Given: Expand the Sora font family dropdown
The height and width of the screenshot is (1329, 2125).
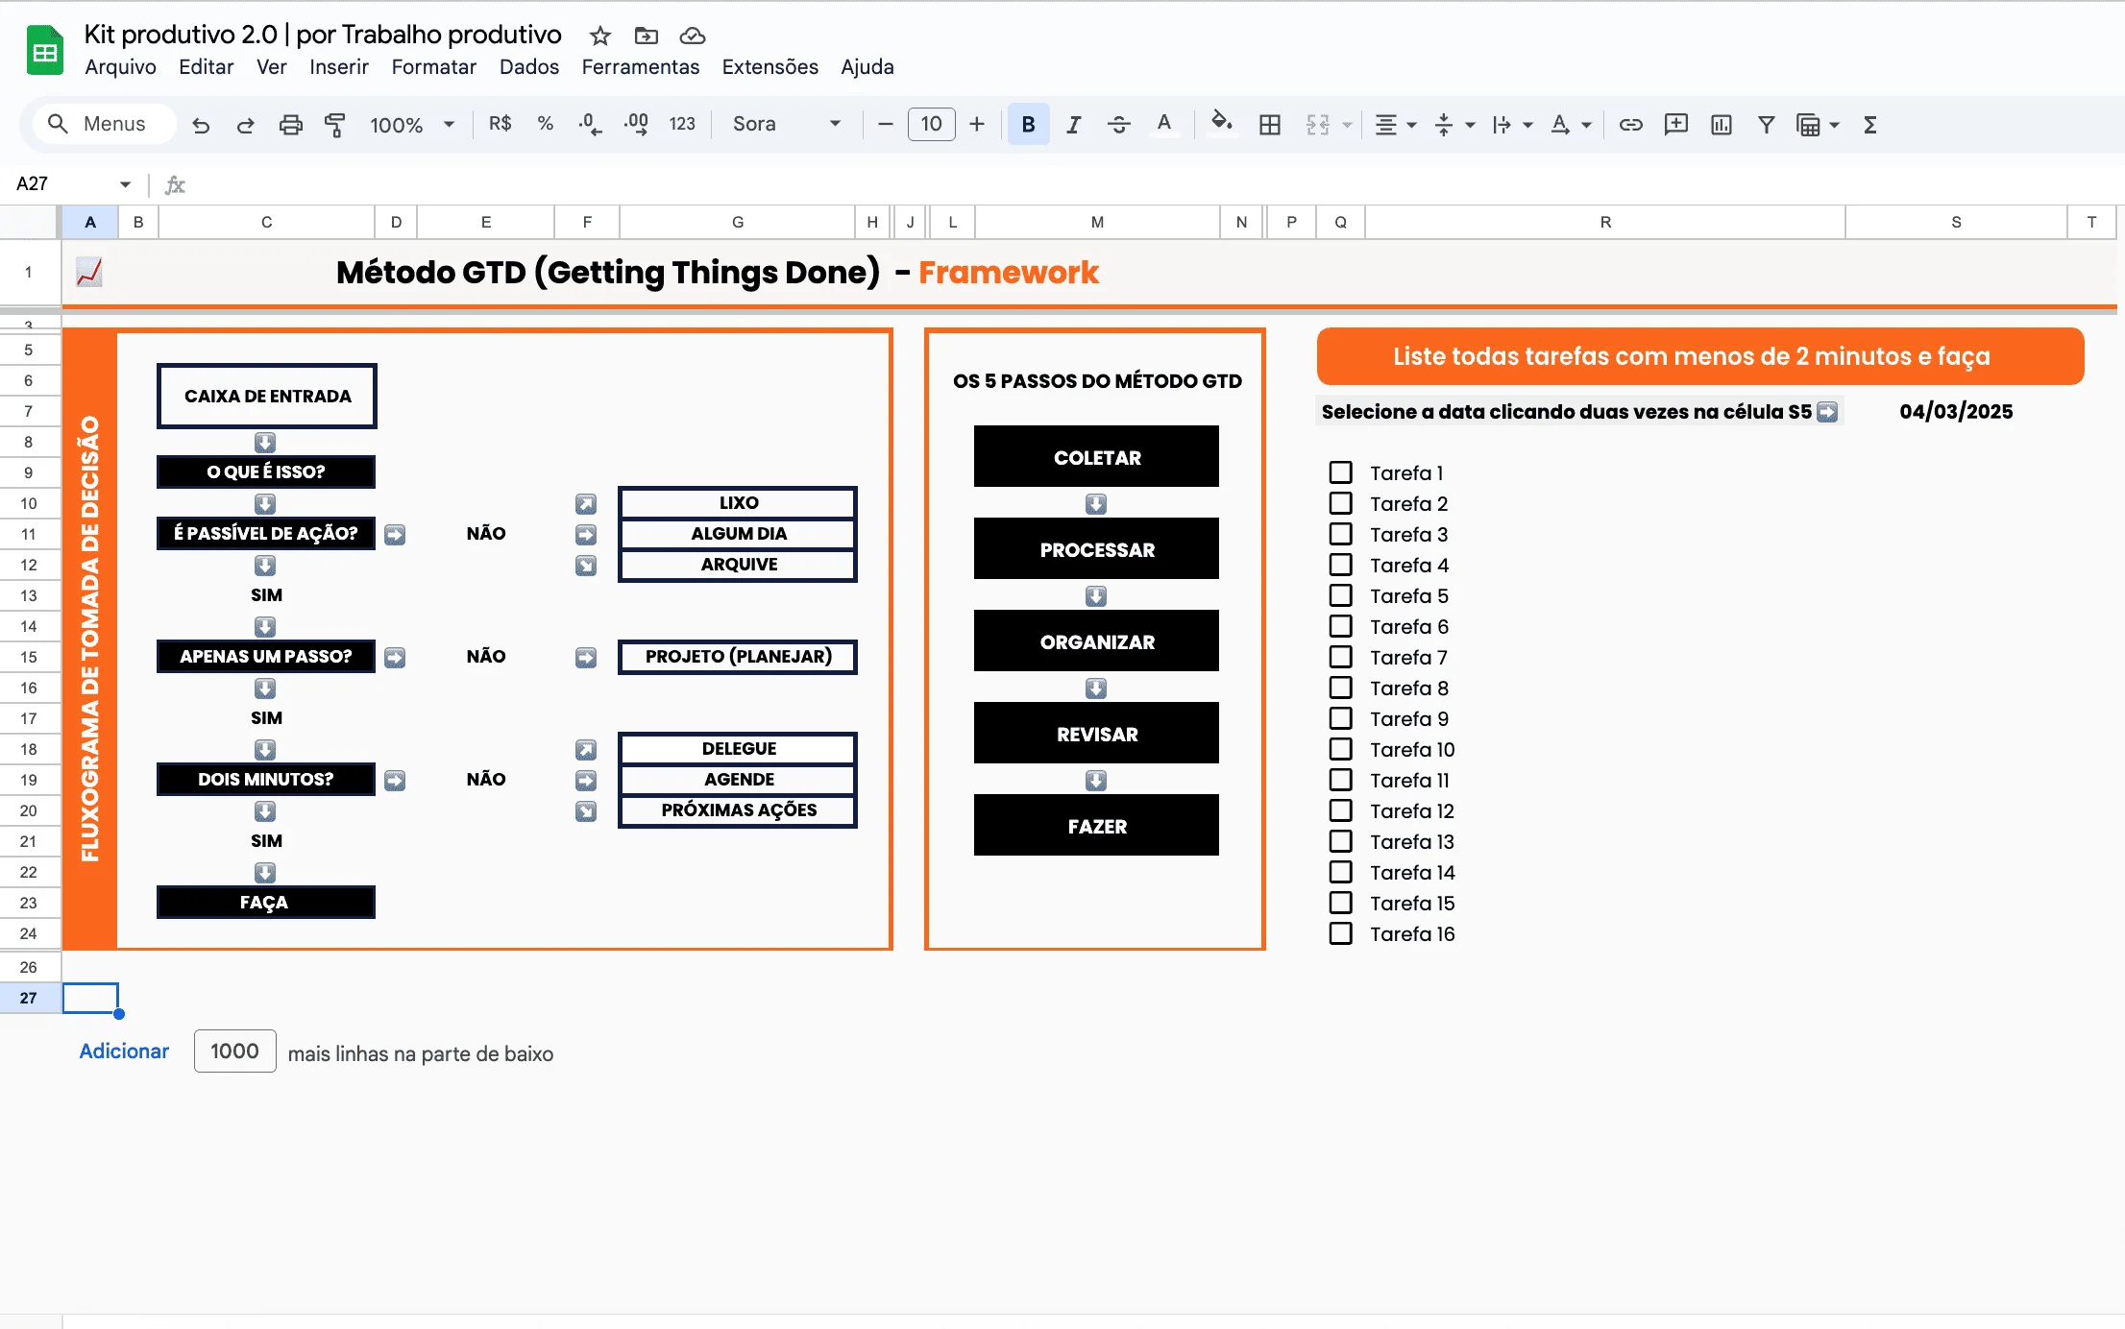Looking at the screenshot, I should click(787, 124).
